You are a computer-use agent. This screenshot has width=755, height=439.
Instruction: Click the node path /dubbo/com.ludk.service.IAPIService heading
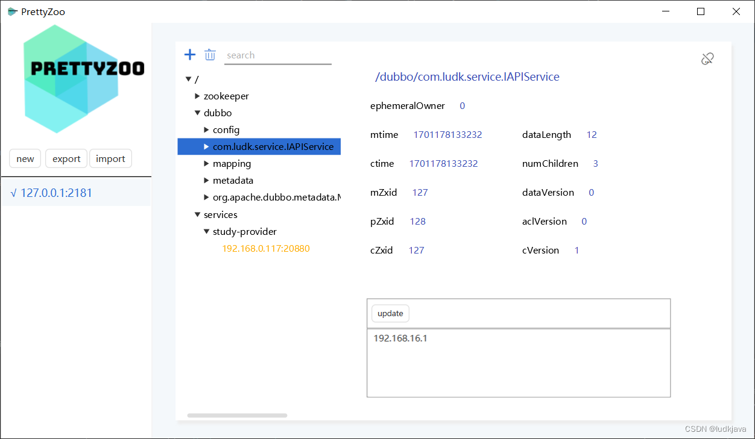coord(467,76)
